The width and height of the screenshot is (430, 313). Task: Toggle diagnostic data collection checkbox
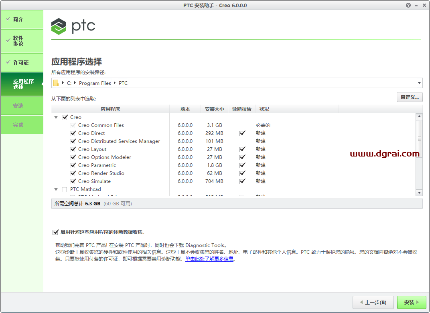pos(55,232)
